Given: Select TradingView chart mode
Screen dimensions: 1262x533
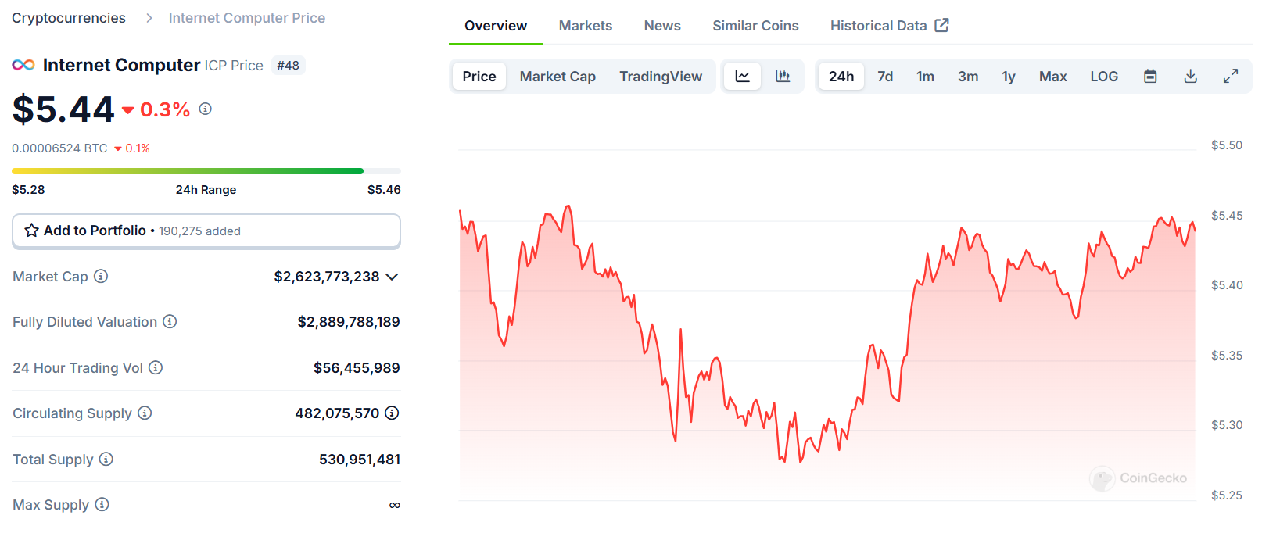Looking at the screenshot, I should (x=661, y=77).
